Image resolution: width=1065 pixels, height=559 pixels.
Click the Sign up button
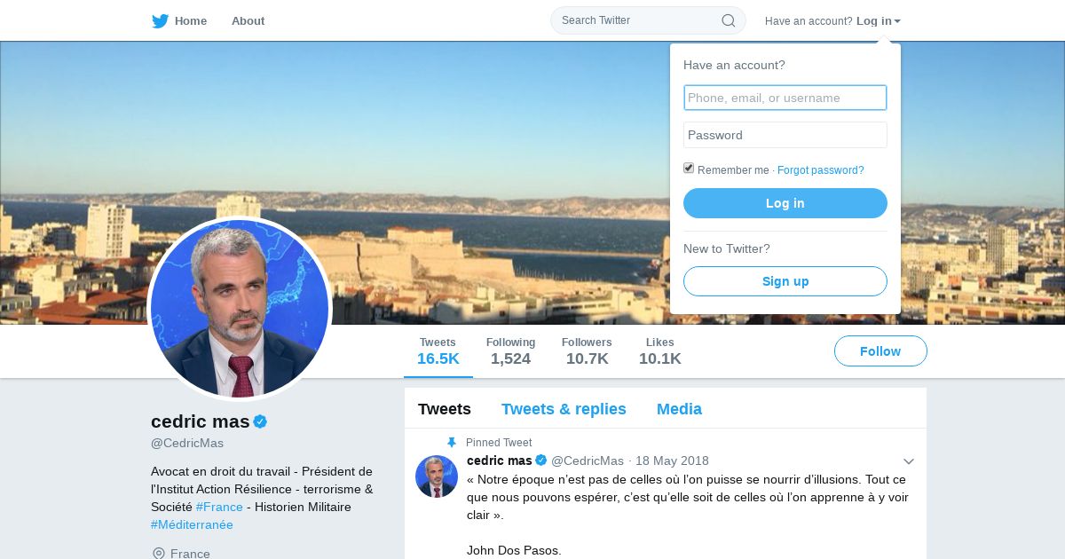pos(785,281)
